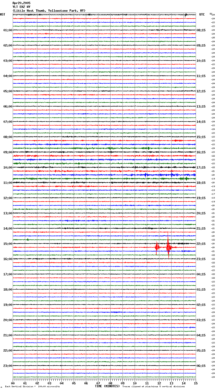Click the date text "Apr20,2005"
This screenshot has height=390, width=216.
(21, 3)
